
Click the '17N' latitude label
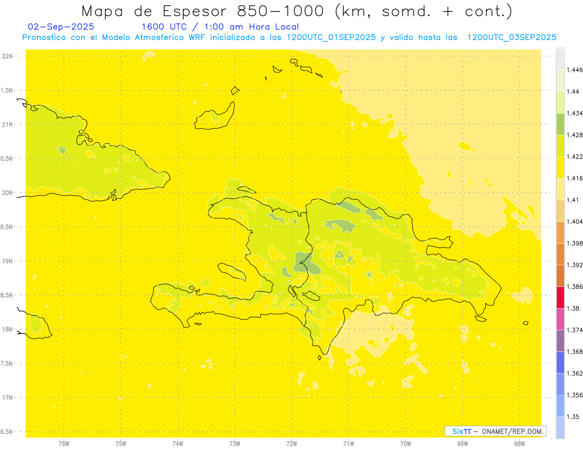[7, 398]
